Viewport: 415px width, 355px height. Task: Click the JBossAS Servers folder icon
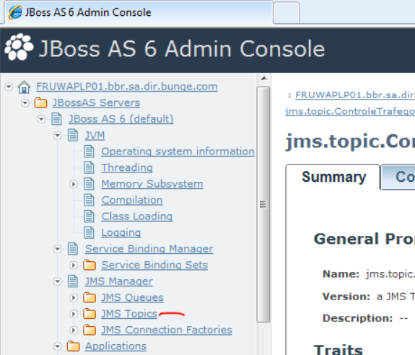point(40,102)
